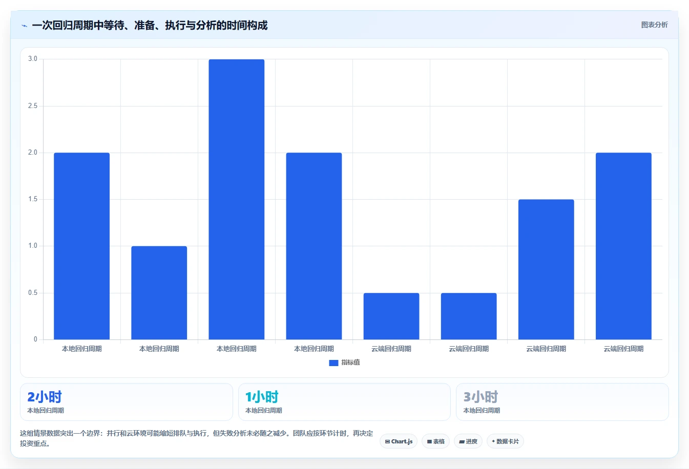This screenshot has width=689, height=469.
Task: Toggle the 指标值 legend color swatch
Action: [x=333, y=363]
